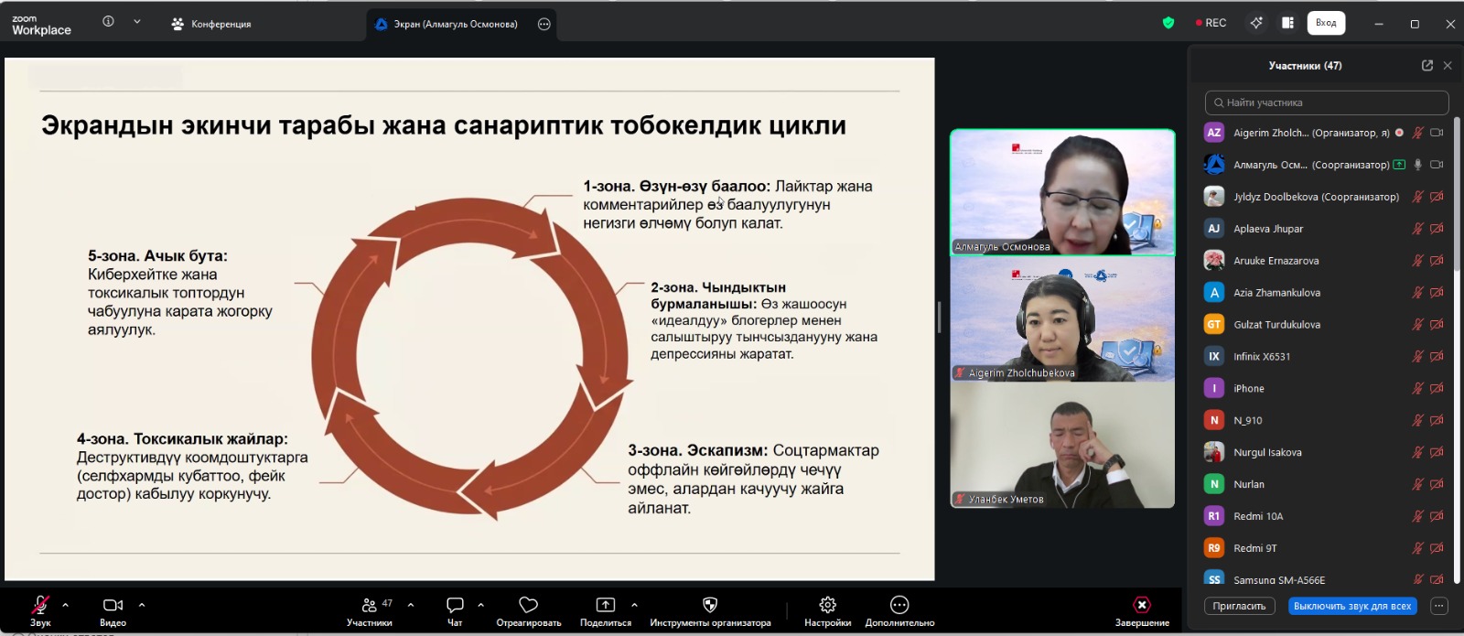Click the green encryption shield icon
1464x636 pixels.
point(1168,23)
